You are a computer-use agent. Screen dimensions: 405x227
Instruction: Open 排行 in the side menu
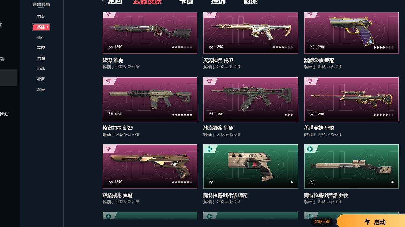click(41, 37)
